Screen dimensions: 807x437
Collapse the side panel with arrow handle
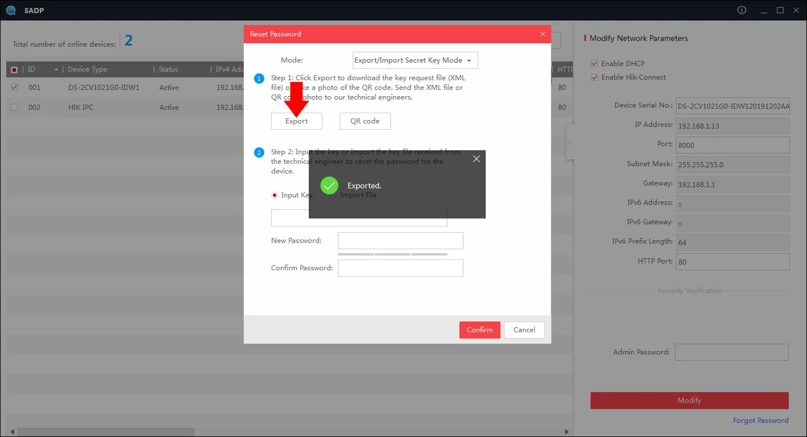(x=568, y=142)
